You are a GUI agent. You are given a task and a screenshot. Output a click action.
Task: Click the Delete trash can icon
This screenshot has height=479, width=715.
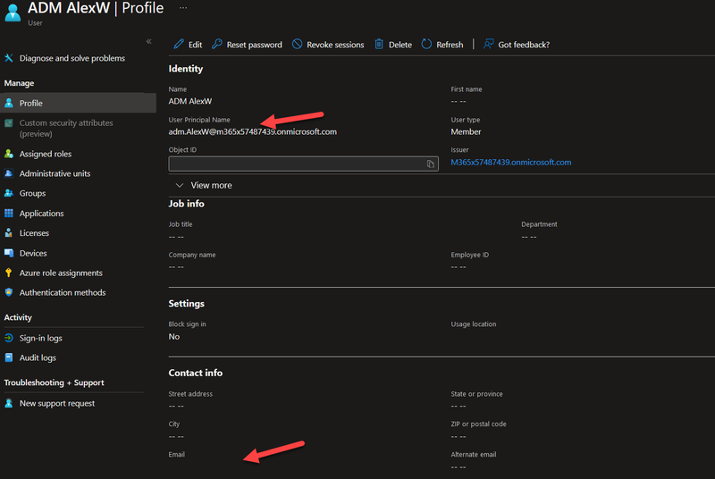tap(379, 44)
